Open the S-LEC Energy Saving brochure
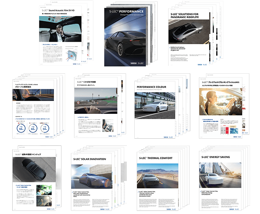 220,181
